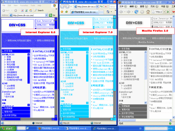Open Favorites Center star in IE7

pos(62,12)
